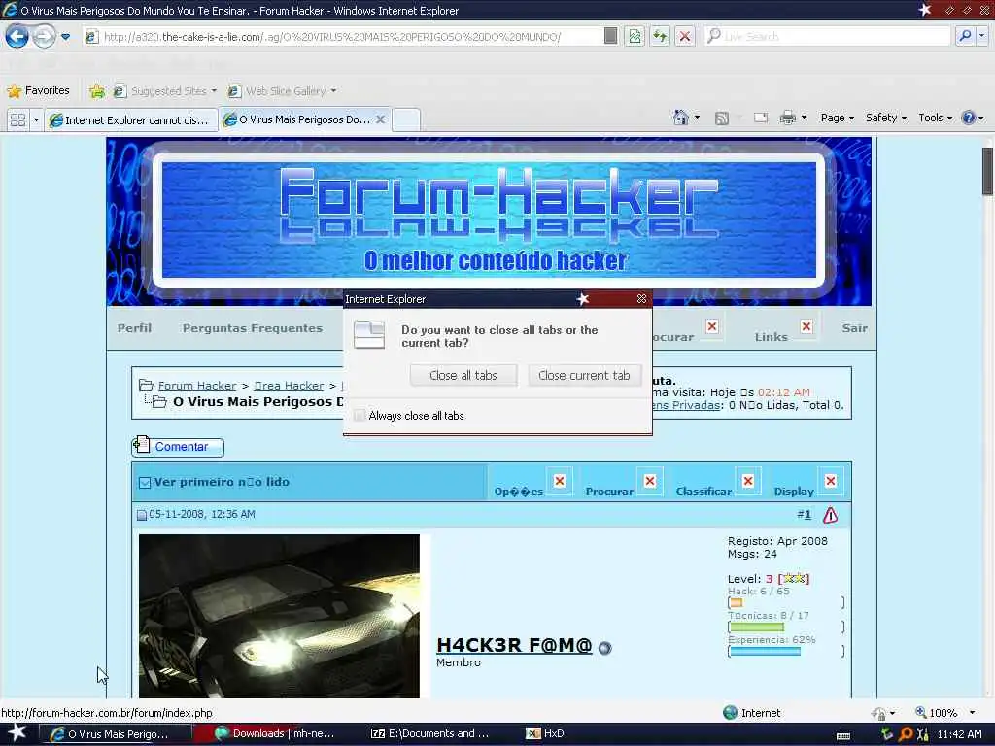Click the red Stop loading icon

click(684, 36)
